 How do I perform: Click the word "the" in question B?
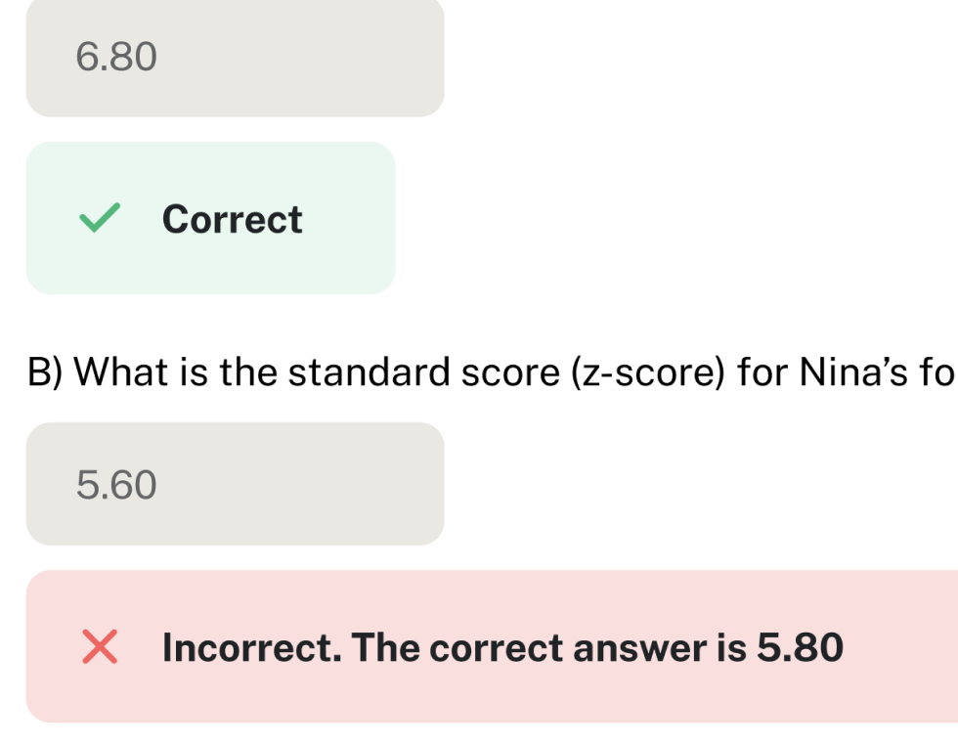tap(247, 372)
